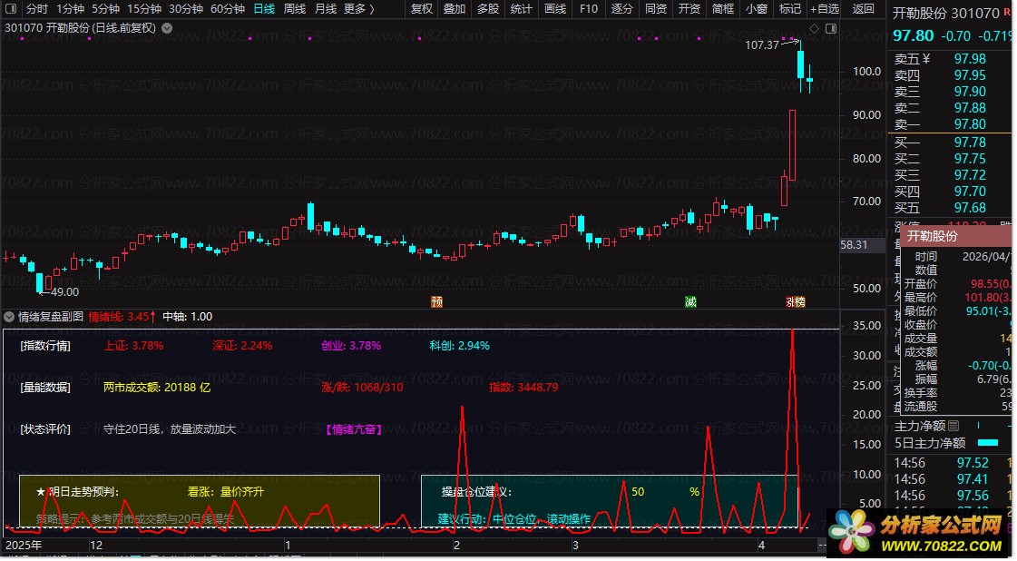Expand 情绪复盘副图 indicator dropdown
Screen dimensions: 1017x561
(x=9, y=317)
